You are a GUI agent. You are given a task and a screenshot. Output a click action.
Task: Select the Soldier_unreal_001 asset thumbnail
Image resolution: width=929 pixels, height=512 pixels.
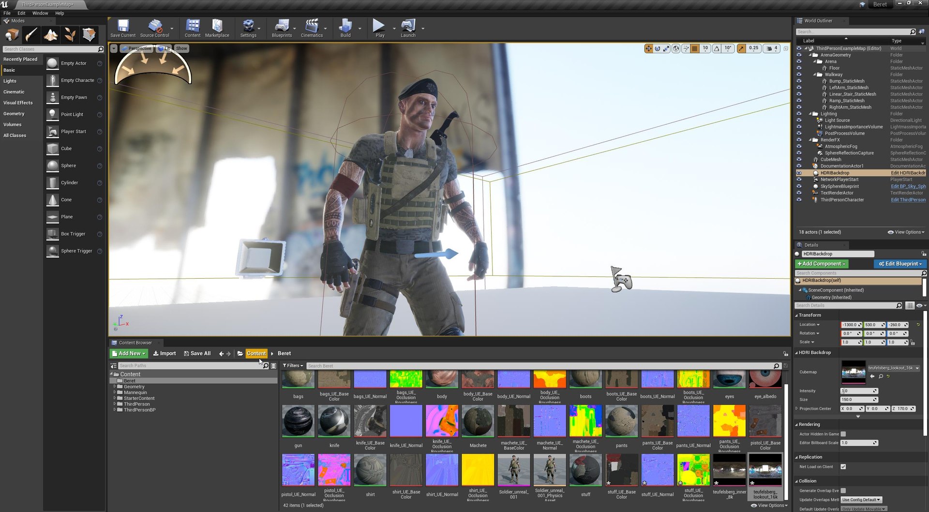(x=514, y=470)
